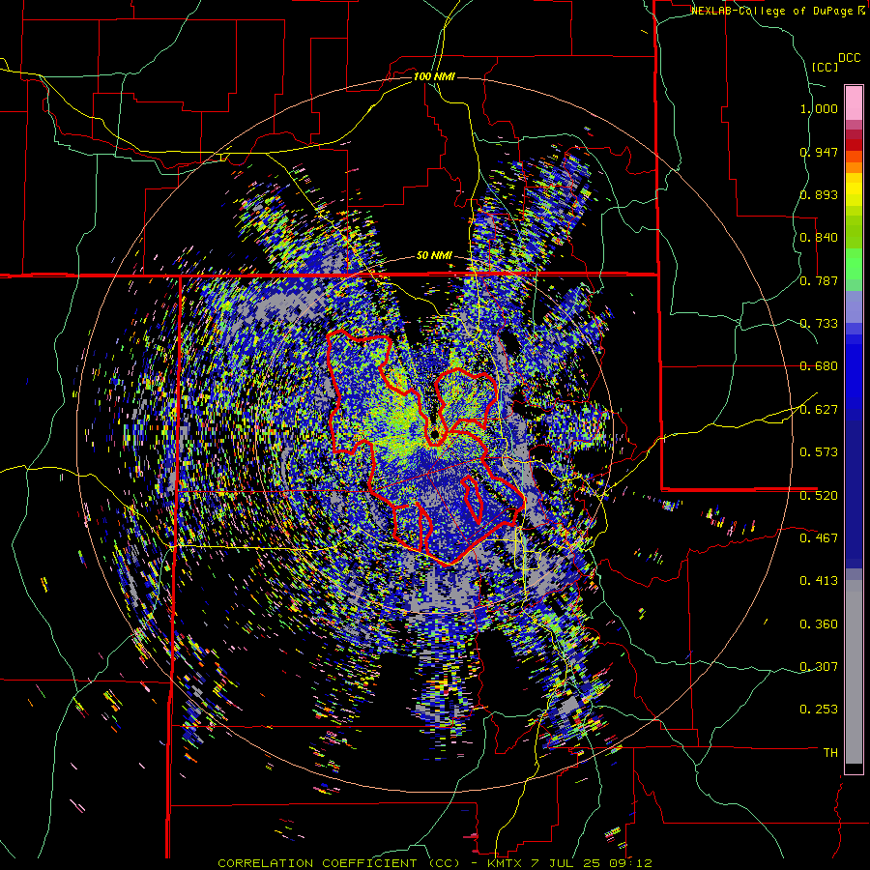Viewport: 870px width, 870px height.
Task: Select the 0.253 legend value
Action: [819, 710]
